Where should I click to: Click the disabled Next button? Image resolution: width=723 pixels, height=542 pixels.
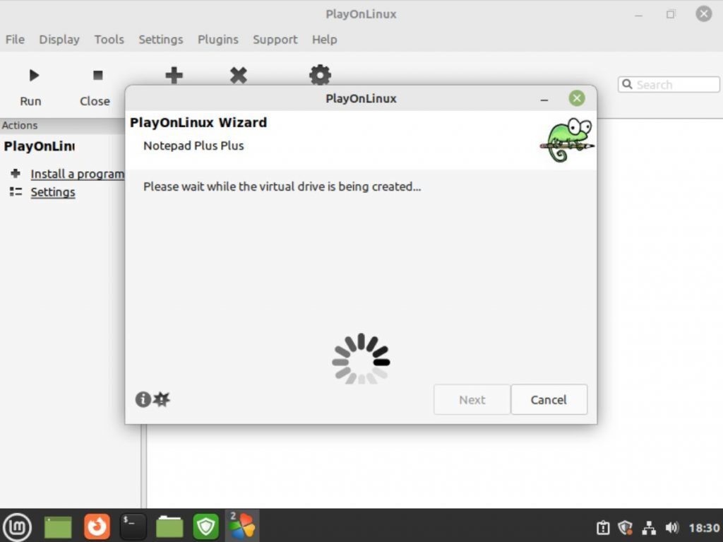click(471, 399)
